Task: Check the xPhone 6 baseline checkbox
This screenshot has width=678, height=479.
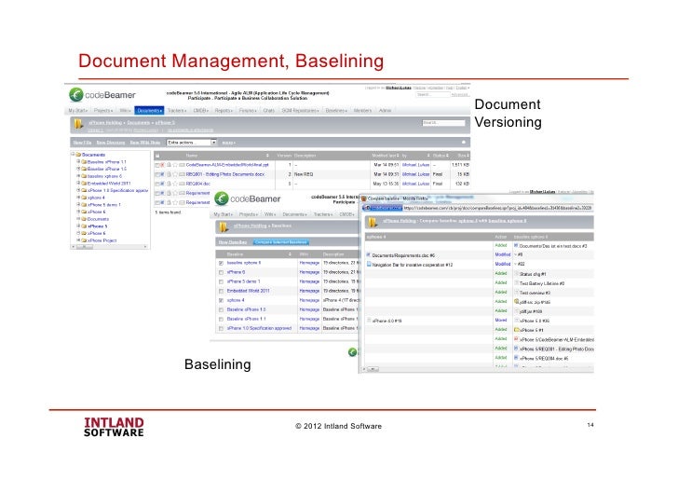Action: coord(221,273)
